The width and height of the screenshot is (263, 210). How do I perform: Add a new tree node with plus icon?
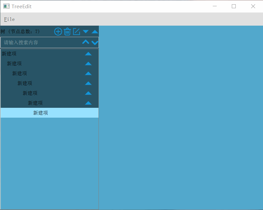click(x=58, y=32)
